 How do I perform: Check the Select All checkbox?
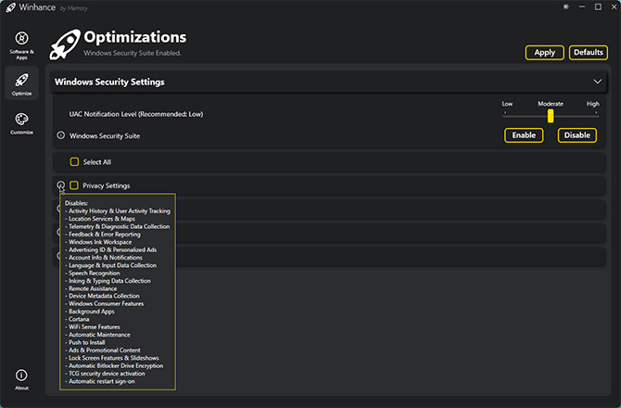coord(74,161)
